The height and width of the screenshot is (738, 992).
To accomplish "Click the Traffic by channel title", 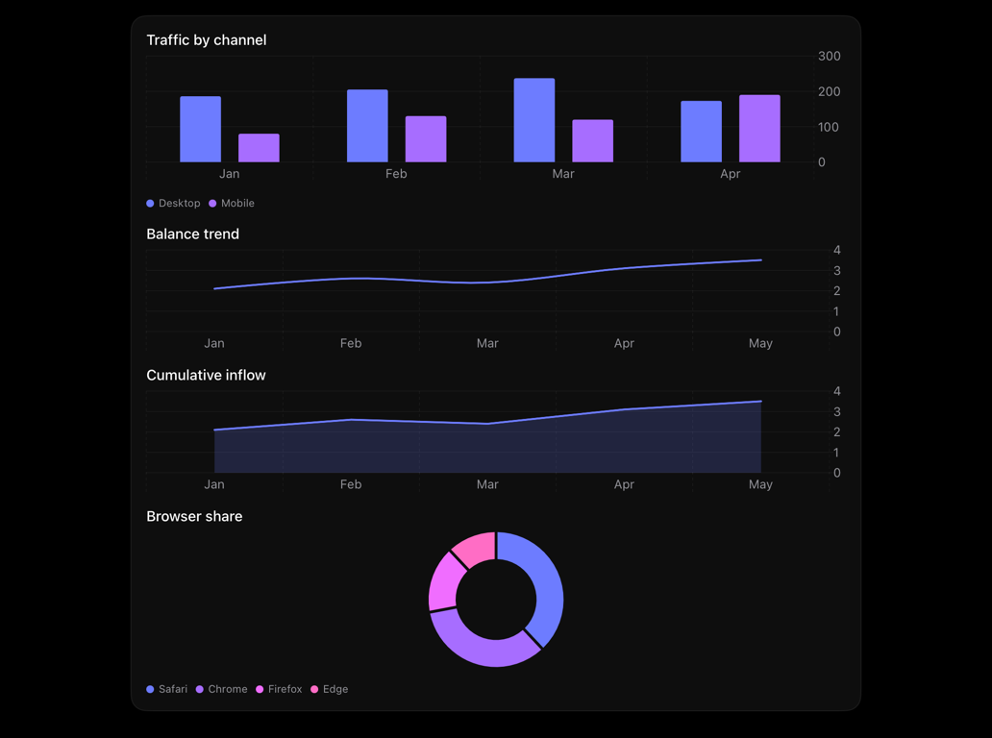I will click(x=207, y=39).
